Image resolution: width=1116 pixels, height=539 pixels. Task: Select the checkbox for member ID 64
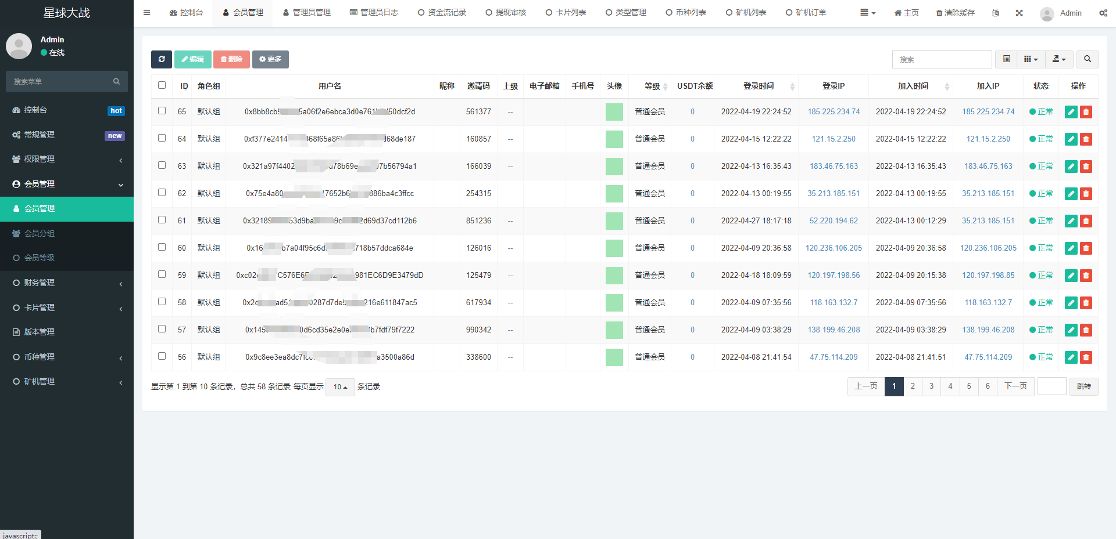(x=162, y=138)
